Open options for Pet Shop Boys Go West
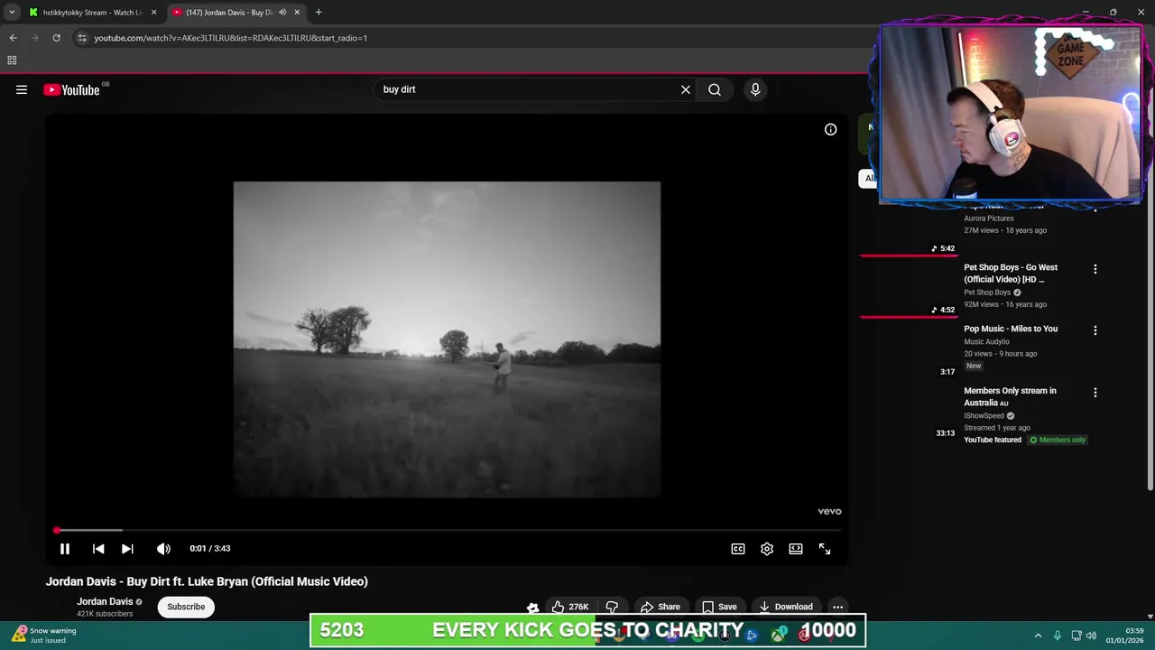The image size is (1155, 650). pyautogui.click(x=1095, y=269)
